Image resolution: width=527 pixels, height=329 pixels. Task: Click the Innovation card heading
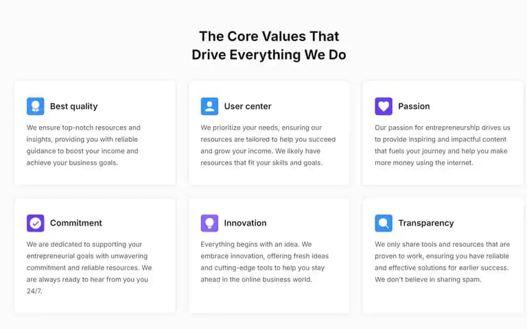pos(246,223)
